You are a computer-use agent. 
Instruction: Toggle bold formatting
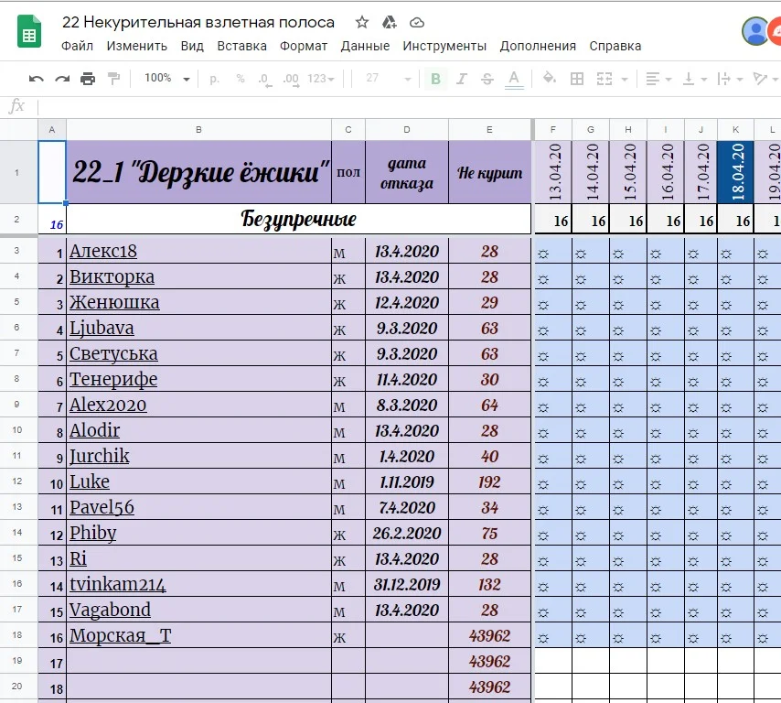[x=435, y=78]
